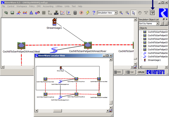Click the telescope icon without the frame
Viewport: 169px width, 117px height.
click(146, 13)
